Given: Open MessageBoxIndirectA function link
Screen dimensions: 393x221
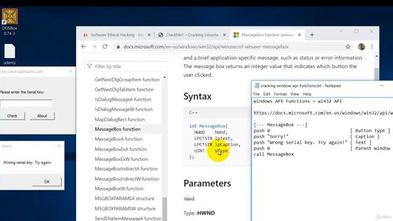Looking at the screenshot, I should 126,169.
